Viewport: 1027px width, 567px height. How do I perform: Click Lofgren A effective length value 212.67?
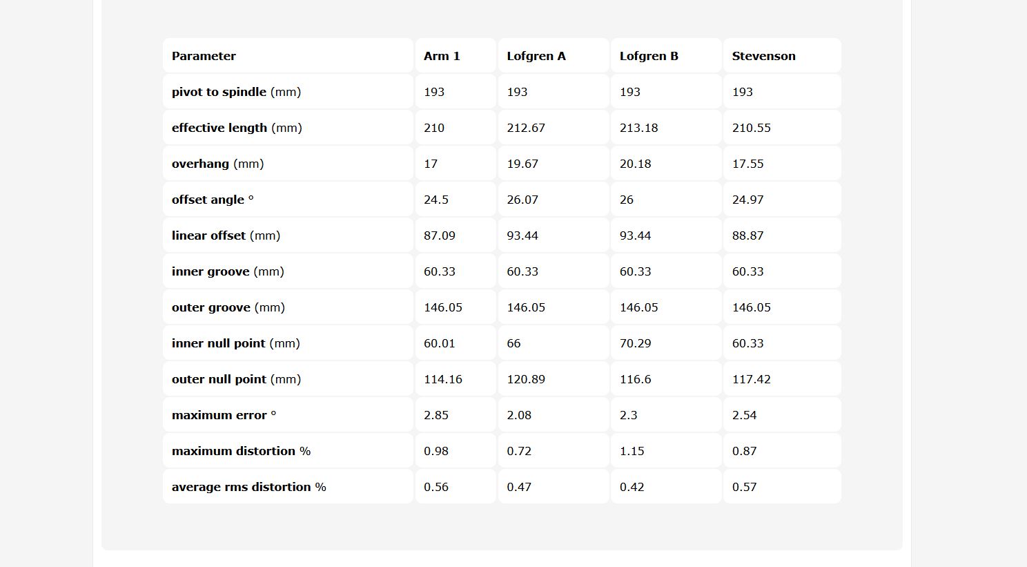[526, 128]
